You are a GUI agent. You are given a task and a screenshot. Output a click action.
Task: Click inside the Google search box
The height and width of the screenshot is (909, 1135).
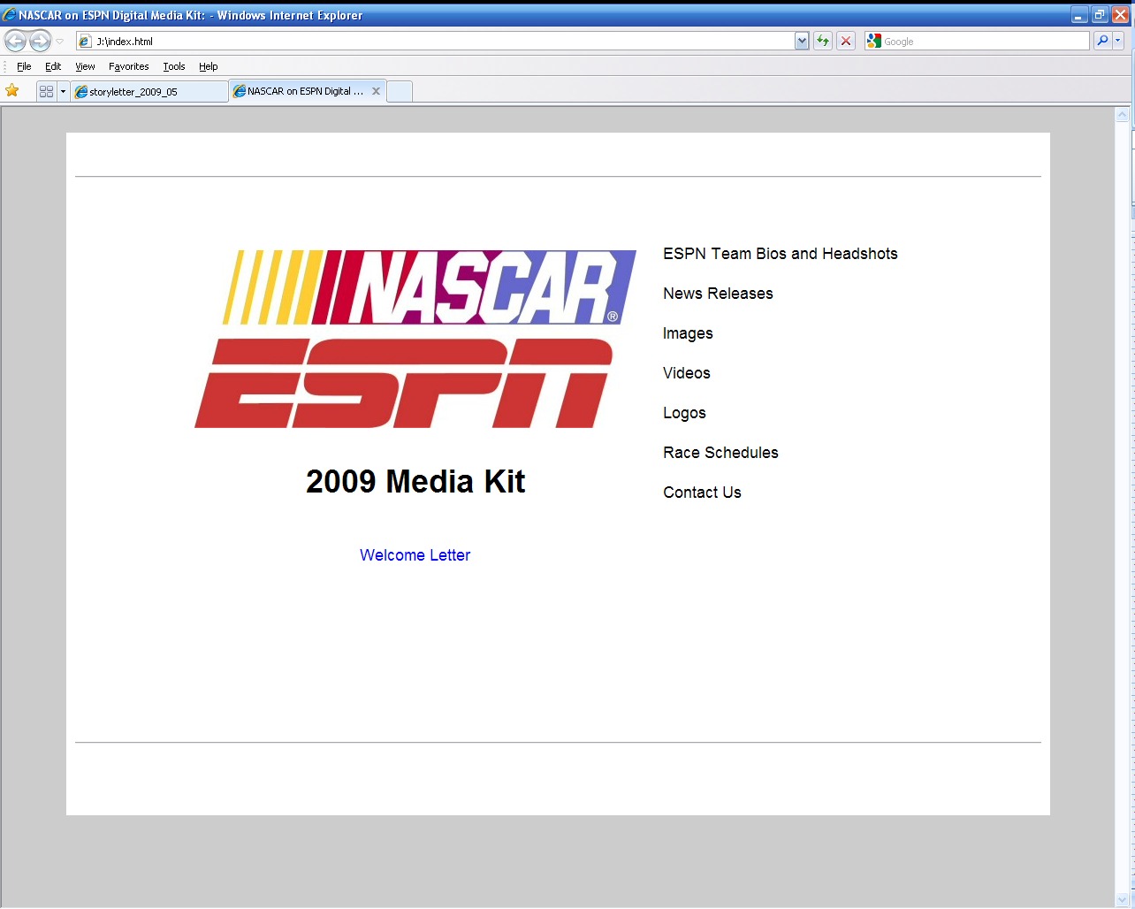983,41
